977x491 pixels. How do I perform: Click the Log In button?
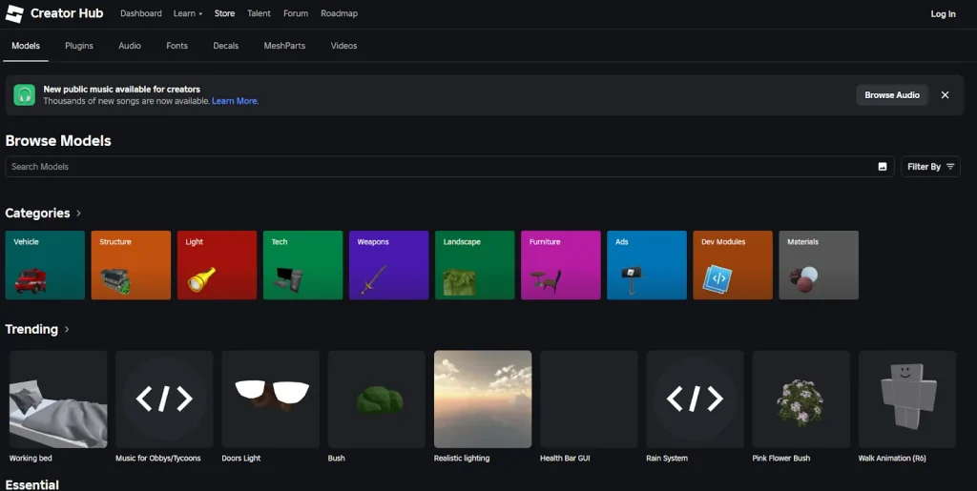943,13
